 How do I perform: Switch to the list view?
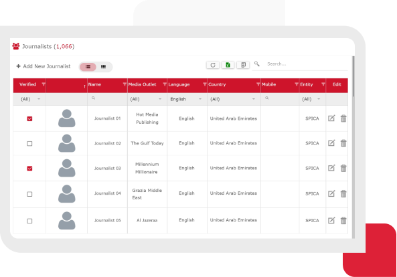pos(88,67)
